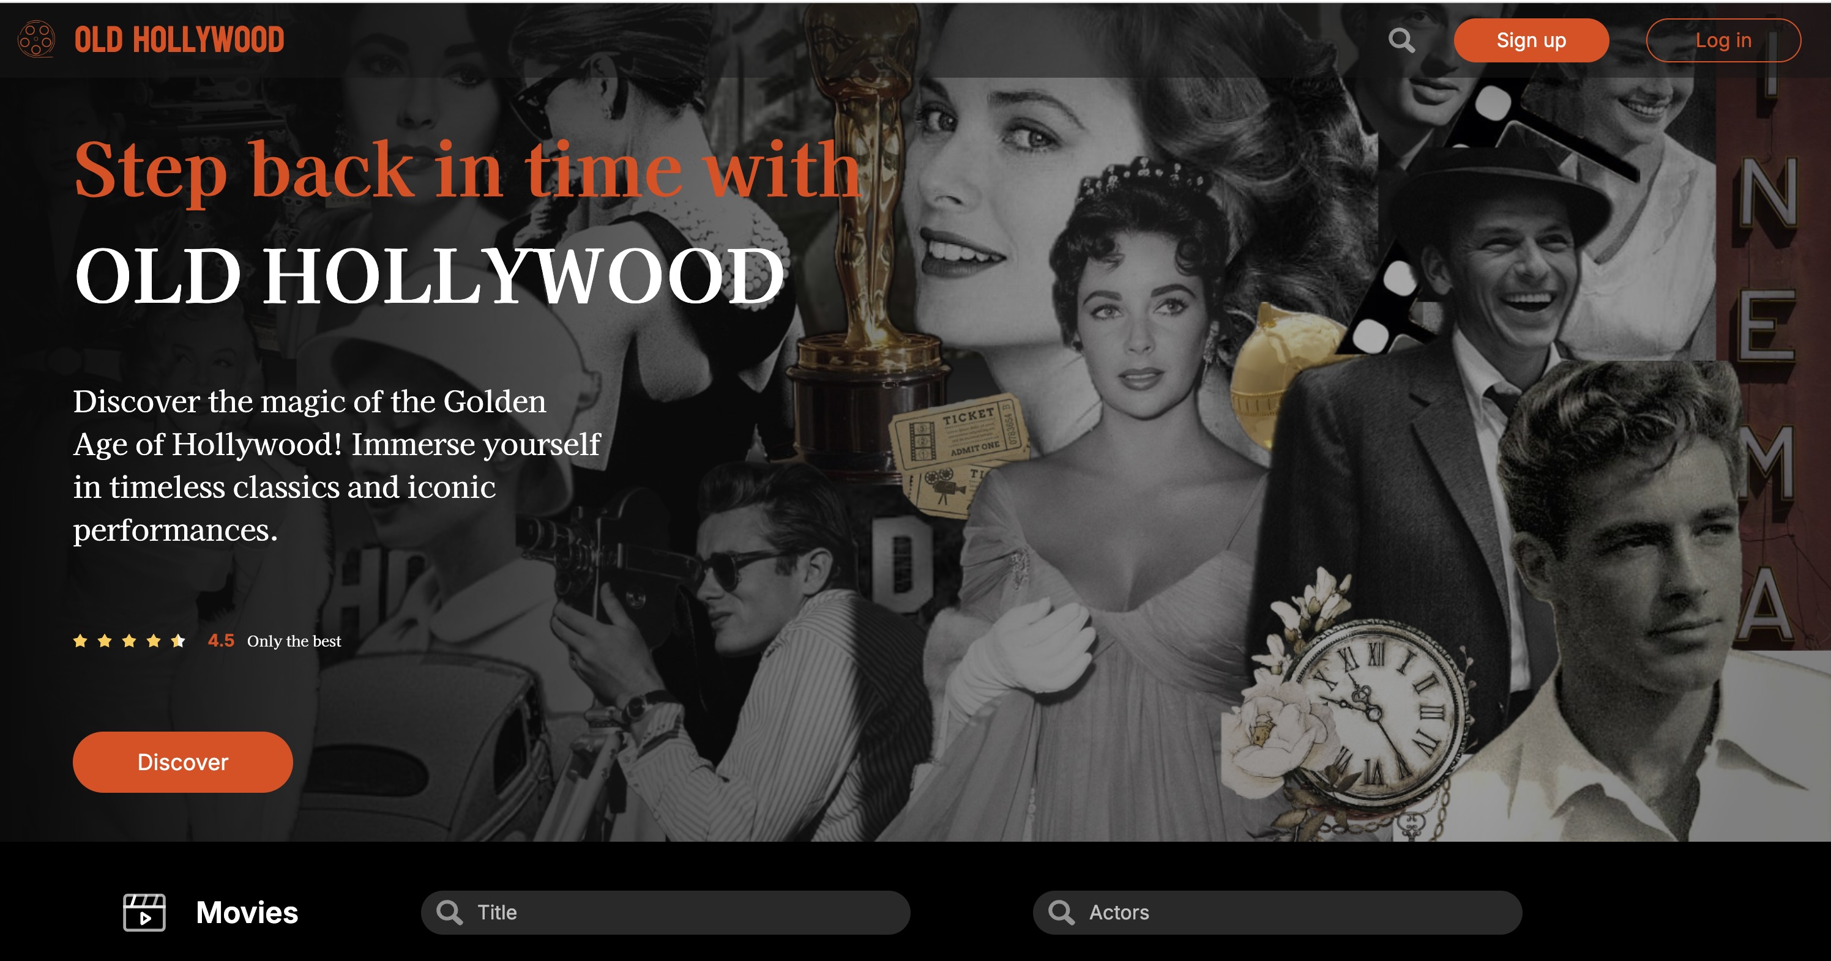Screen dimensions: 1831x961
Task: Click the magnifier inside the Actors field
Action: pos(1062,912)
